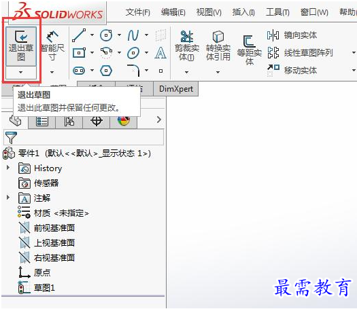Select the Corner Rectangle tool

(x=79, y=53)
